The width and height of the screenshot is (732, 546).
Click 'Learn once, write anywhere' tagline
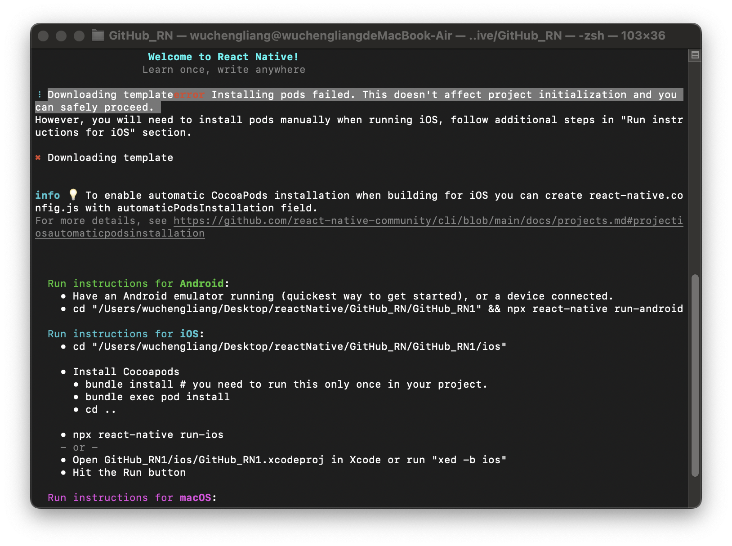click(x=224, y=70)
